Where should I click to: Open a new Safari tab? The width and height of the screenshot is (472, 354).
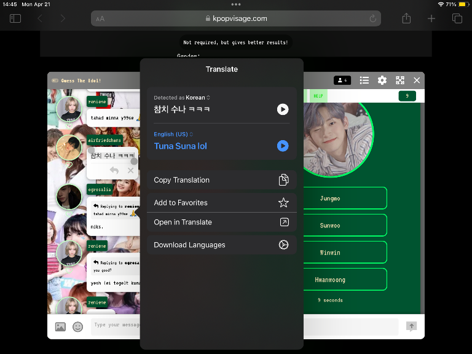[431, 18]
